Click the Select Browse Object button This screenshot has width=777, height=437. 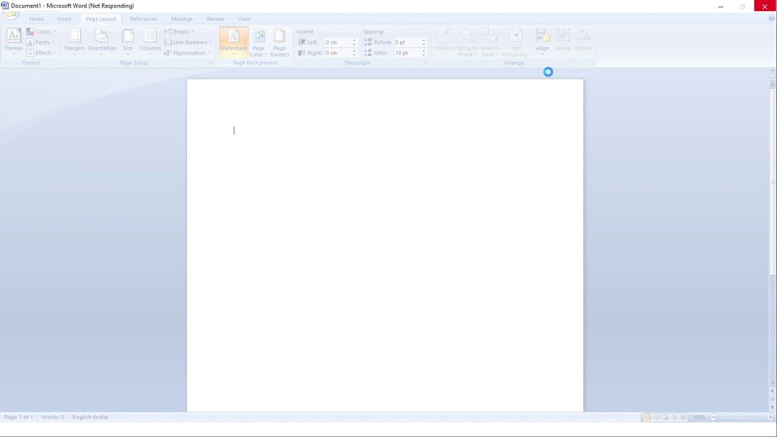pyautogui.click(x=772, y=399)
